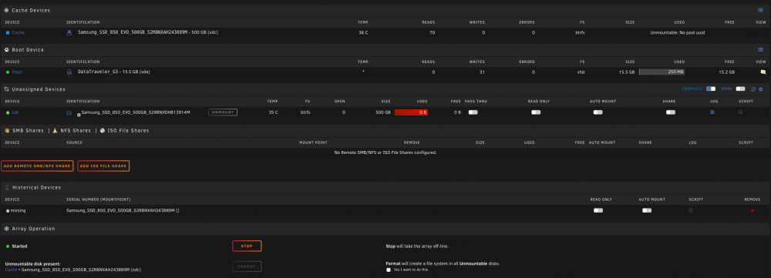Click the sdb temperature '35 C'

pyautogui.click(x=274, y=112)
